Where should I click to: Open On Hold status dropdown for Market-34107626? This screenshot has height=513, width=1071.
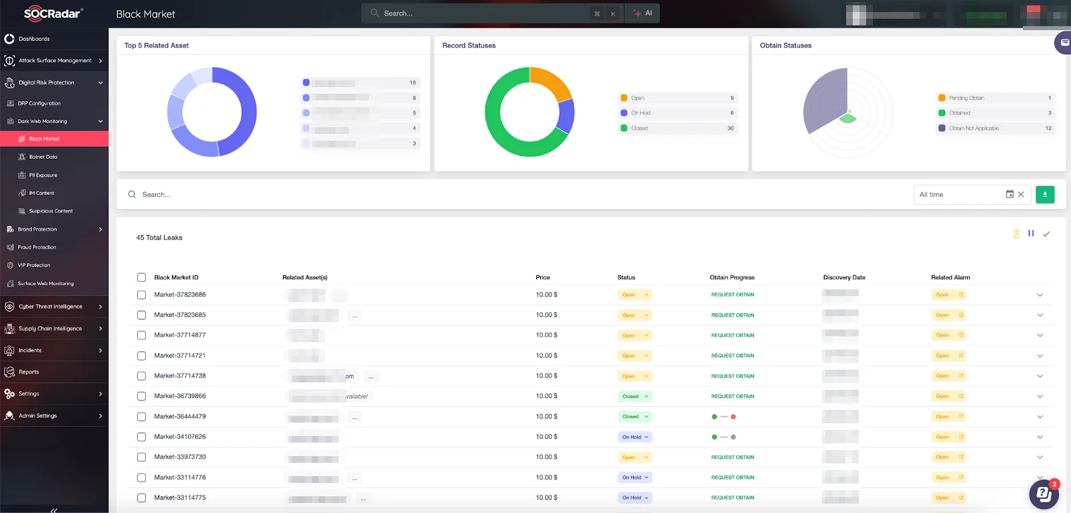pos(635,437)
